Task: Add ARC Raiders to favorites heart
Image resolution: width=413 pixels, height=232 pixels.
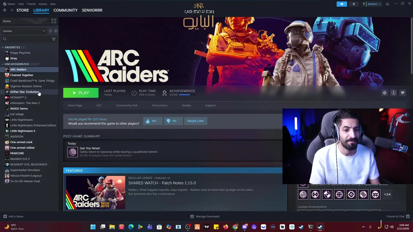Action: coord(403,93)
